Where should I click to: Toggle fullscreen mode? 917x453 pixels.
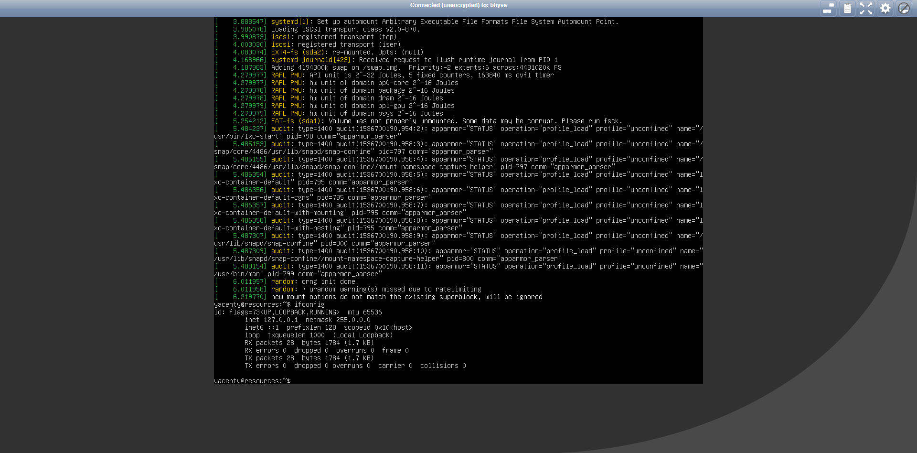pyautogui.click(x=866, y=8)
